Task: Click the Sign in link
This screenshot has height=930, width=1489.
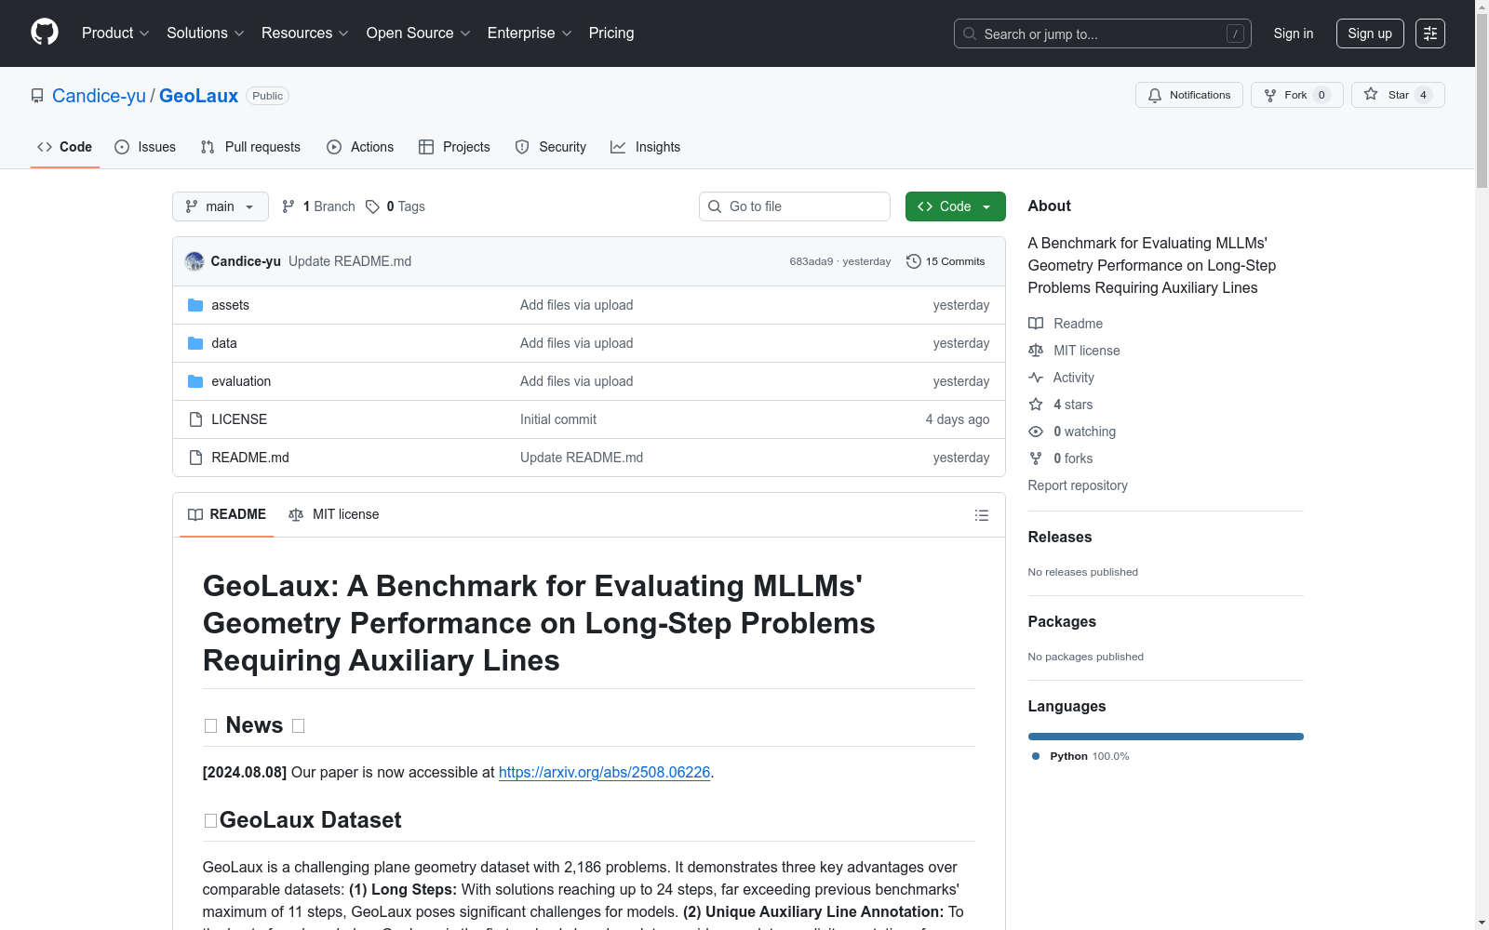Action: tap(1294, 33)
